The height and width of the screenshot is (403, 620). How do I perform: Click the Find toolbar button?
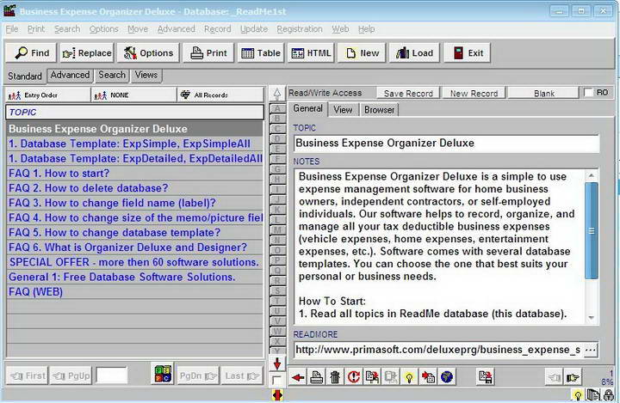coord(32,53)
